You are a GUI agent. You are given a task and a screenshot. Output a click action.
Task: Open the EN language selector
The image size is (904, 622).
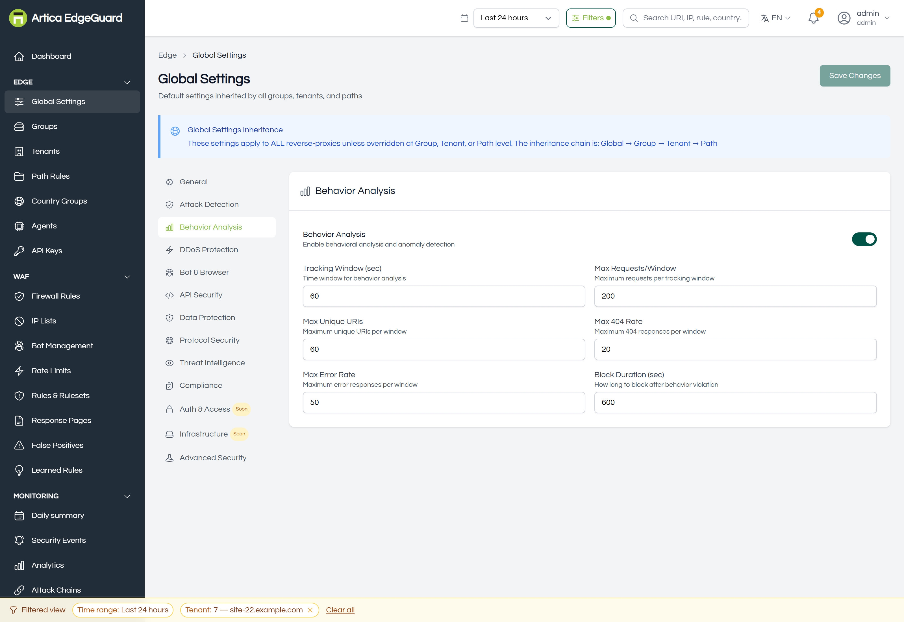coord(775,18)
